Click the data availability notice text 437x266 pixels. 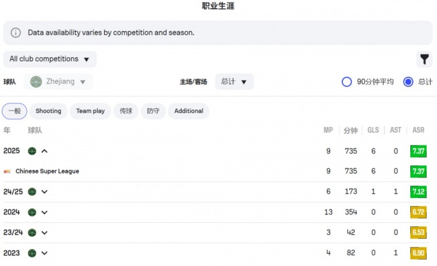click(x=111, y=33)
